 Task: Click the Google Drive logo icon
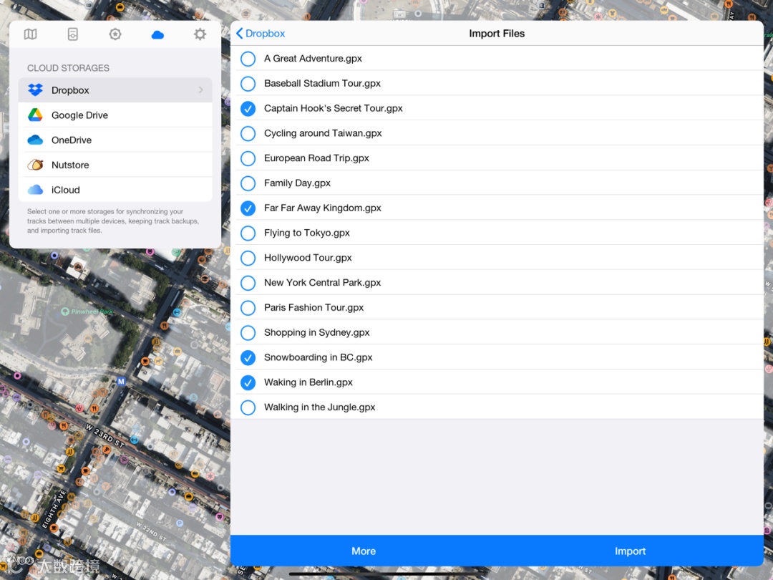[35, 115]
